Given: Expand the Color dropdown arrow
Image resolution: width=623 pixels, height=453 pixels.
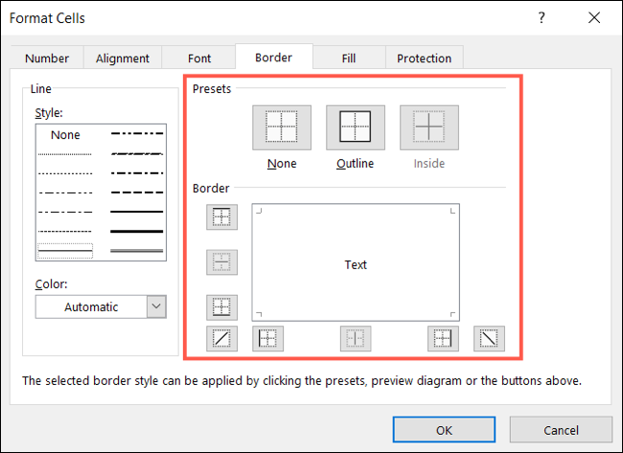Looking at the screenshot, I should (x=156, y=306).
